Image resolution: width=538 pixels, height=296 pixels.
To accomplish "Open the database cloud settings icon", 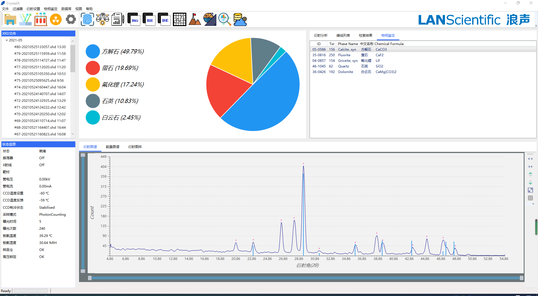I will coord(240,20).
